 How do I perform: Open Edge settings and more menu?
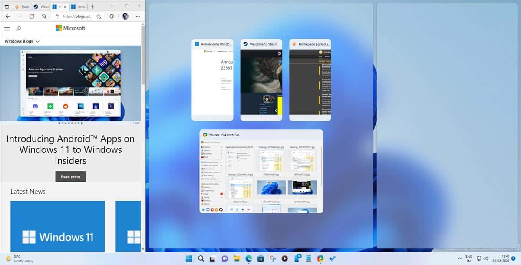pos(138,17)
